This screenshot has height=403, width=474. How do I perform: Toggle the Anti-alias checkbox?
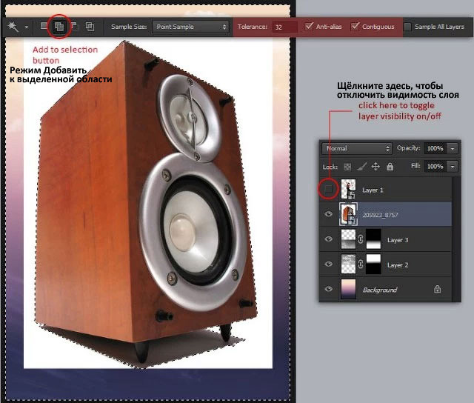click(x=309, y=27)
